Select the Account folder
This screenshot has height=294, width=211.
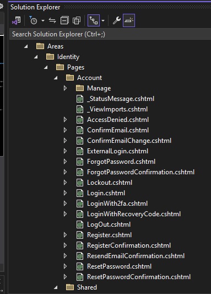point(89,78)
